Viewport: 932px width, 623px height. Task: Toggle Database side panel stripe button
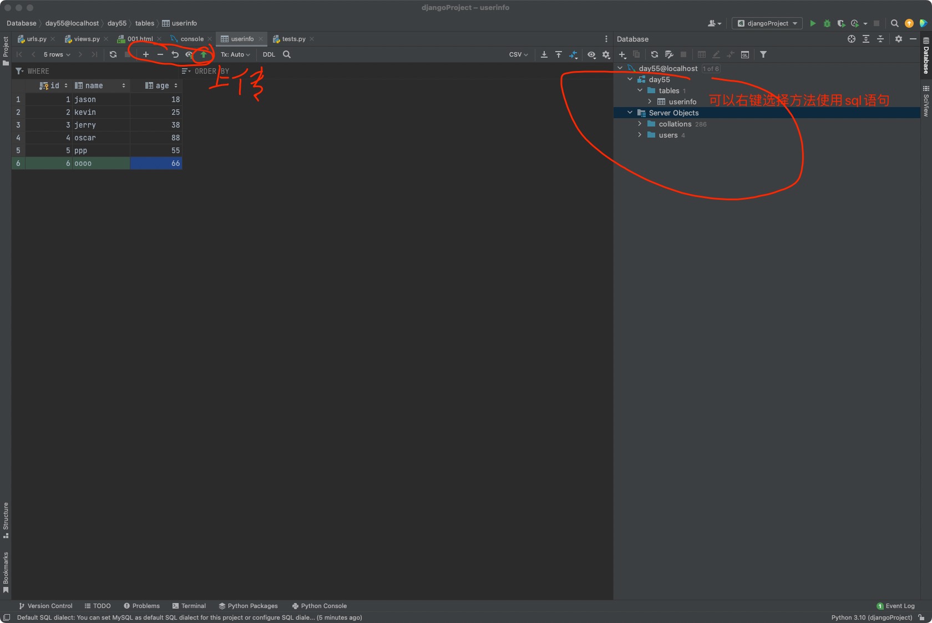pyautogui.click(x=926, y=55)
